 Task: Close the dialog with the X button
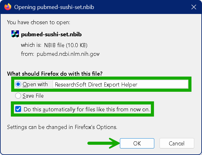tap(194, 7)
